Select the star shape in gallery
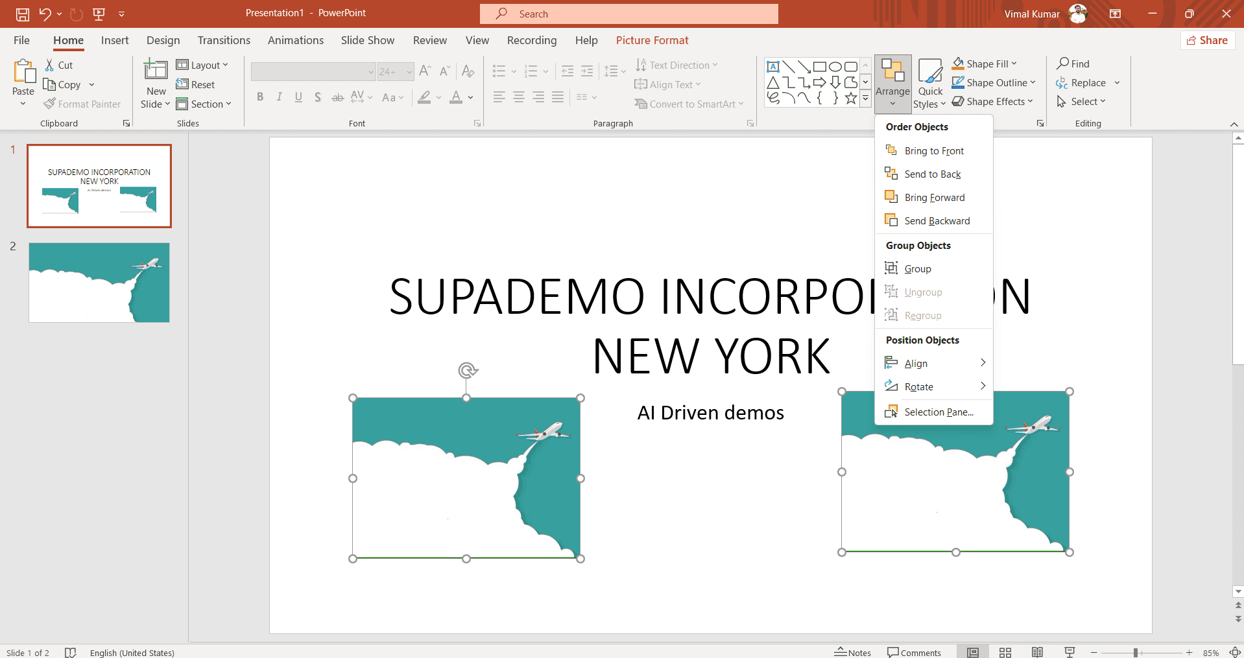The height and width of the screenshot is (658, 1244). click(x=851, y=99)
